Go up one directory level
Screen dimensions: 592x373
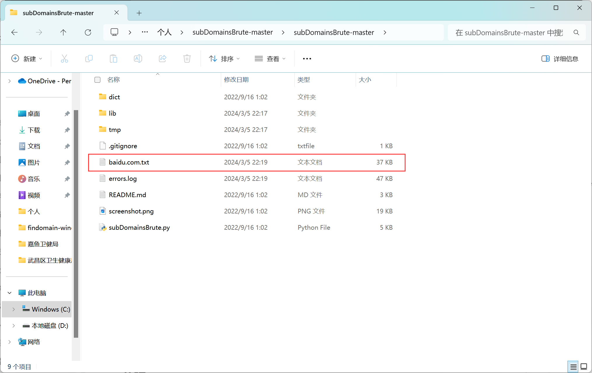point(63,32)
